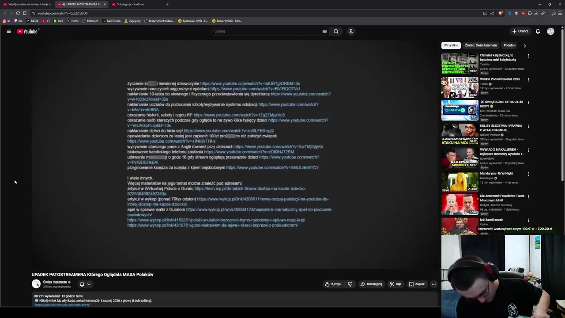Viewport: 565px width, 318px height.
Task: Click the Udostępnij share button
Action: click(x=371, y=284)
